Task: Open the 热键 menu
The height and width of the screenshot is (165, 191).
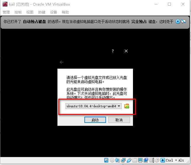Action: click(x=42, y=12)
